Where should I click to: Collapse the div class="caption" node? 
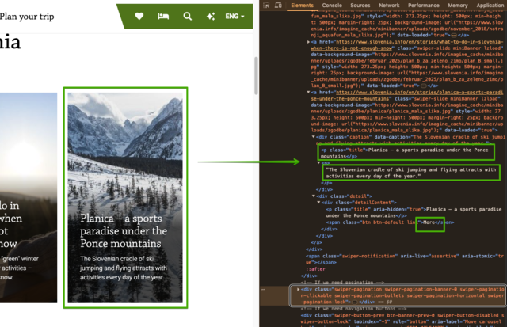pyautogui.click(x=314, y=136)
